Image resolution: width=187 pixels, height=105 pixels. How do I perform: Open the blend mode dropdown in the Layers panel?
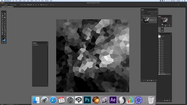tap(146, 14)
